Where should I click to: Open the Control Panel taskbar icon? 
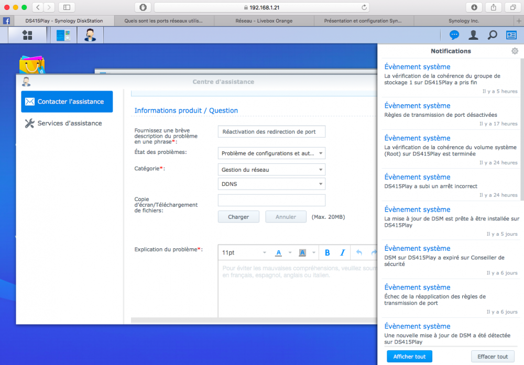pos(63,35)
